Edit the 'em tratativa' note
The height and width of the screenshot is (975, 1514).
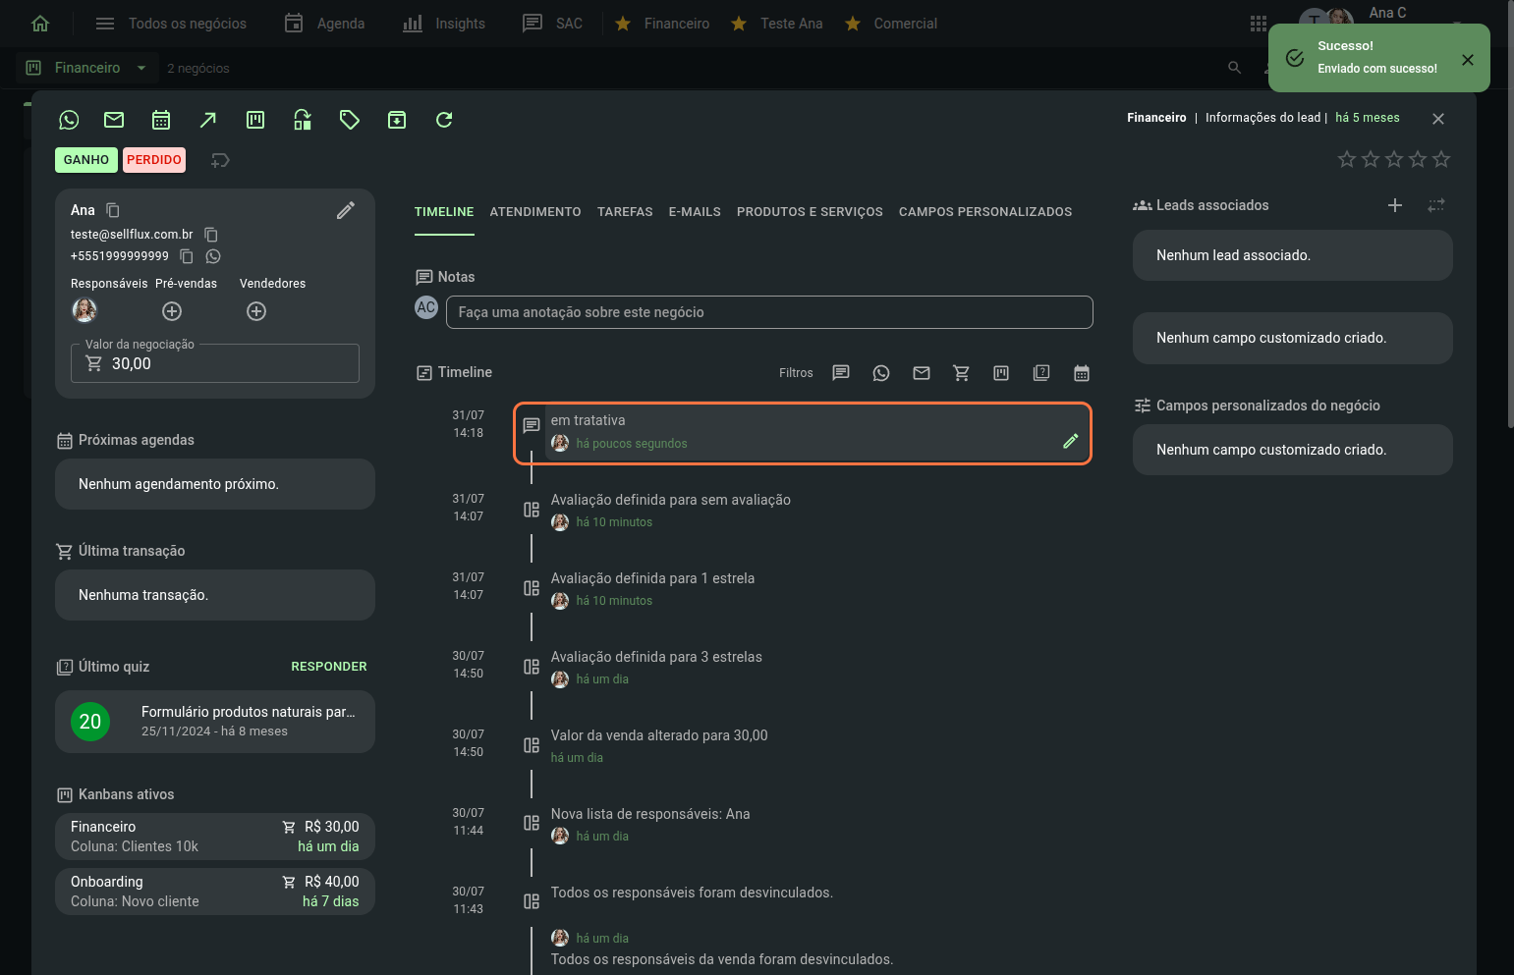point(1071,442)
